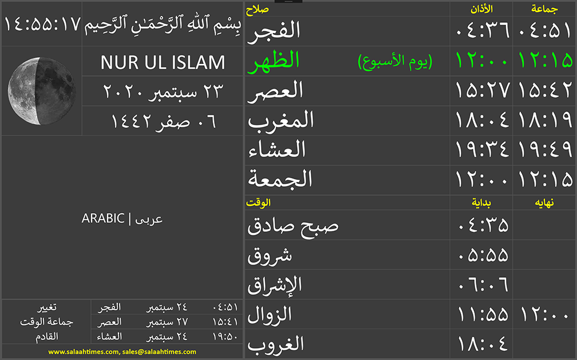Screen dimensions: 577x360
Task: Click the green highlighted الظهر prayer name
Action: coord(275,62)
